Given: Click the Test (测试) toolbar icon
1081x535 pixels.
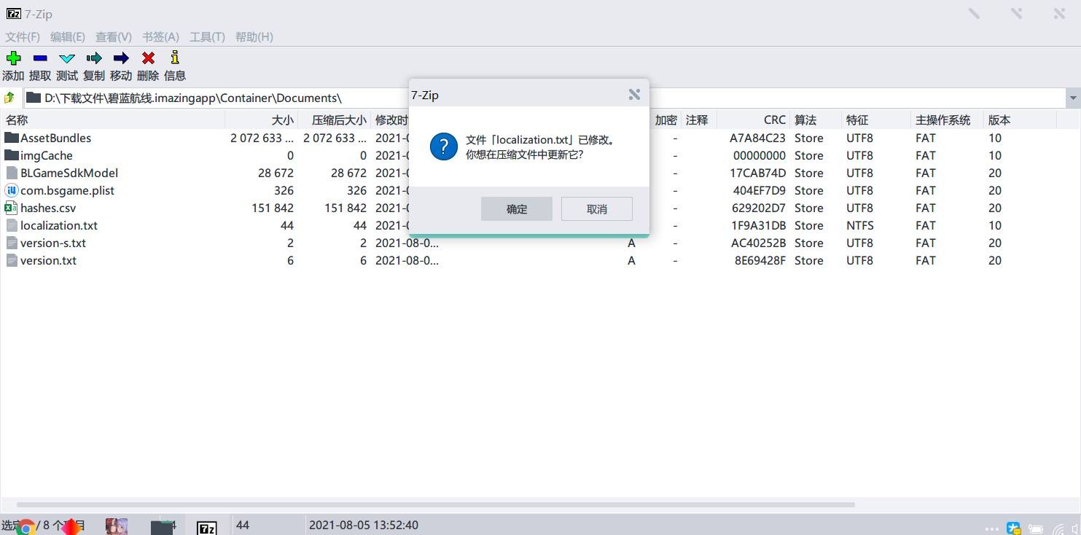Looking at the screenshot, I should tap(67, 58).
